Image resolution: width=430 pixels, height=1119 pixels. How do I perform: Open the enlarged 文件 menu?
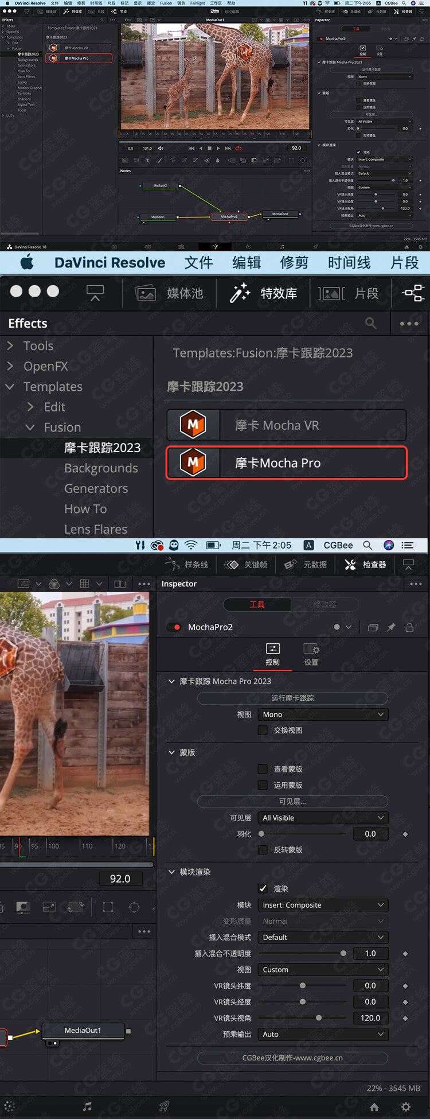click(198, 263)
